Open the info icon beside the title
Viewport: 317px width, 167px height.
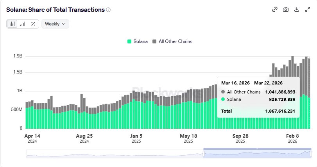coord(108,10)
